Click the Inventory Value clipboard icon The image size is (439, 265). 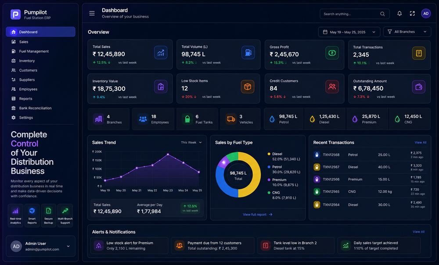coord(161,87)
